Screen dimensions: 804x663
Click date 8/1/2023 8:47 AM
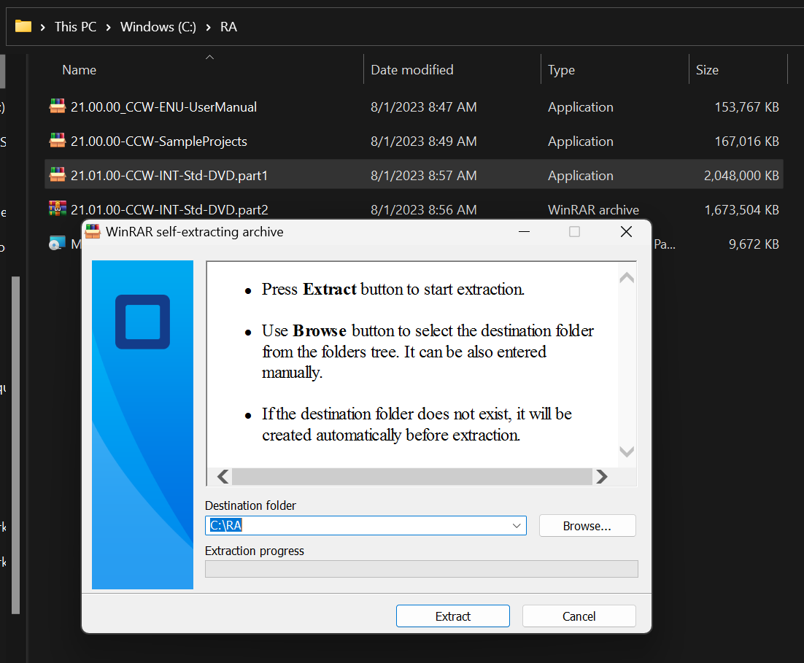(424, 106)
